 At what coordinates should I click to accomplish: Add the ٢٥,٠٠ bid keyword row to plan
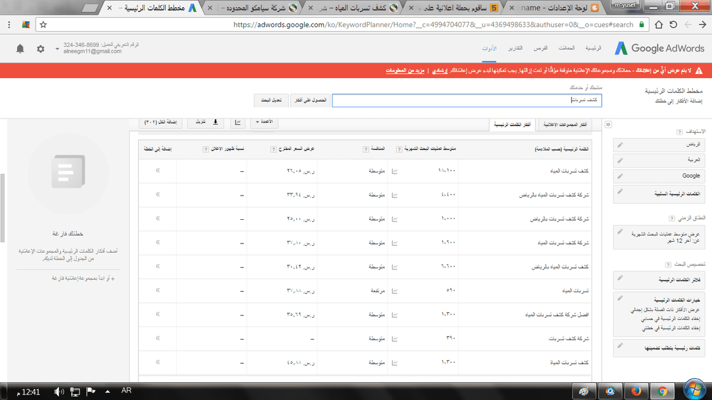pyautogui.click(x=158, y=219)
